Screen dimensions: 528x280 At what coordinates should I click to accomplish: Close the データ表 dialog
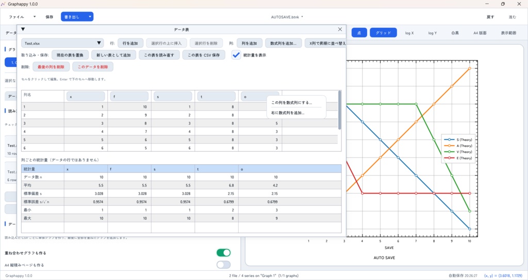[x=340, y=29]
